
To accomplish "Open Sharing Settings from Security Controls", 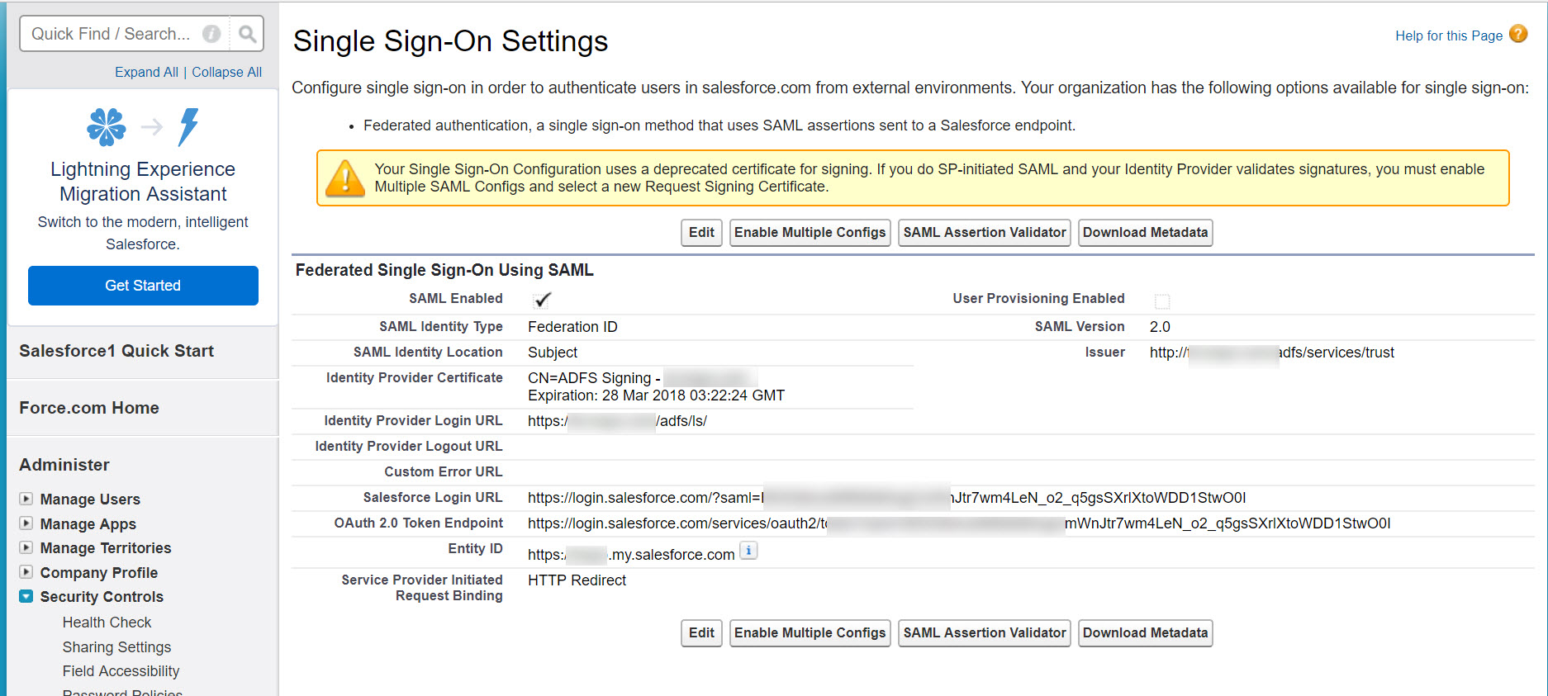I will pos(116,647).
